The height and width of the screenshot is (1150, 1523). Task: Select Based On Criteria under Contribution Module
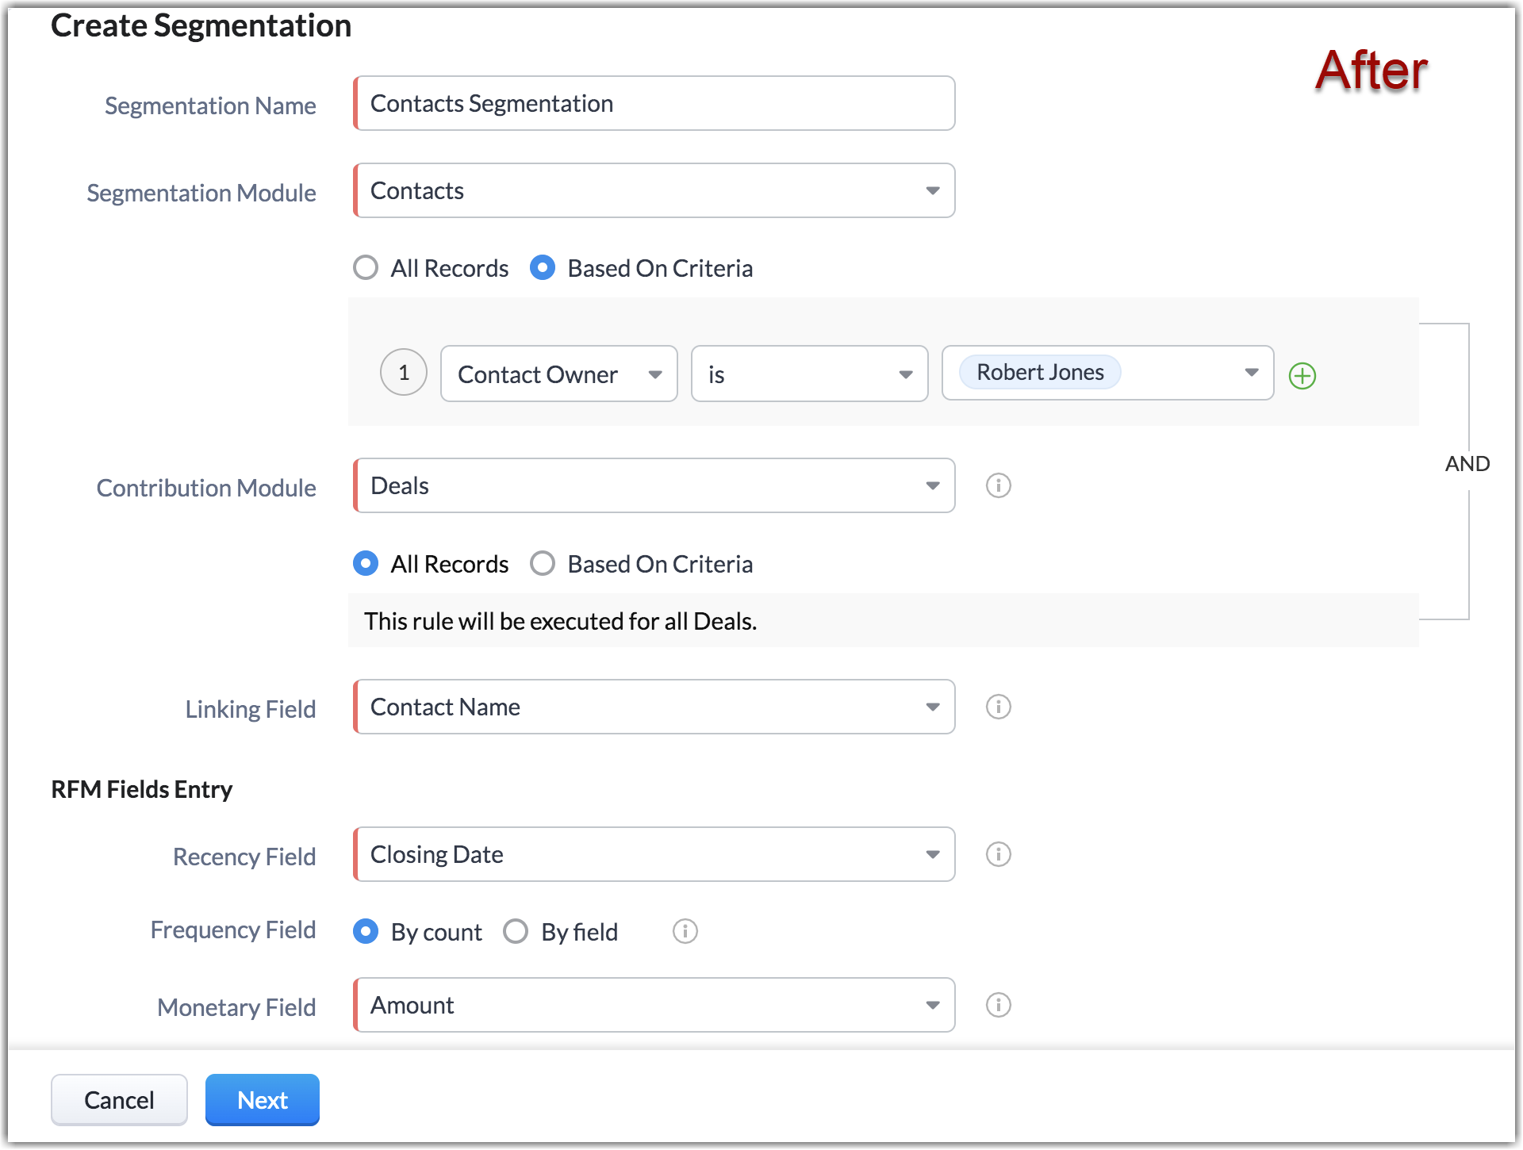543,564
